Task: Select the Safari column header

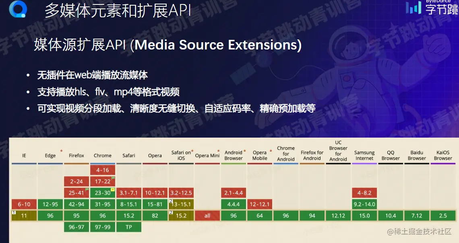Action: coord(129,156)
